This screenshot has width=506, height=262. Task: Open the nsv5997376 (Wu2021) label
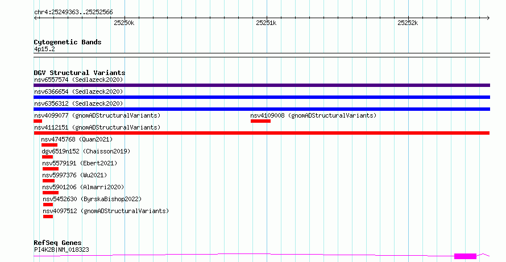click(x=74, y=175)
